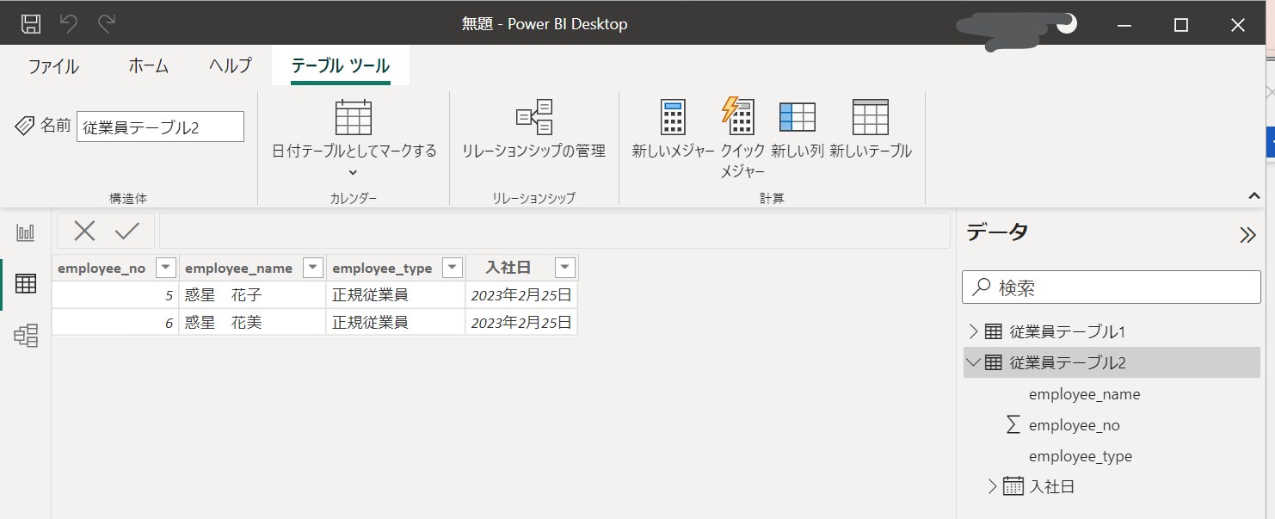Click the 検索 search box in データ pane
The image size is (1275, 519).
(1112, 287)
